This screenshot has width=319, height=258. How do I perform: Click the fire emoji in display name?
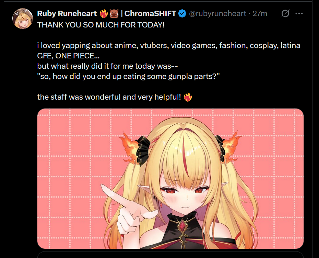pos(104,14)
